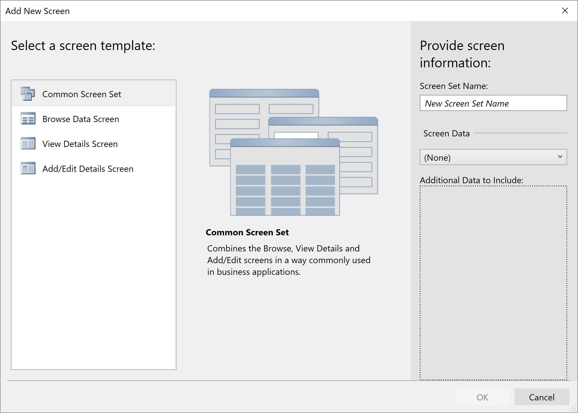Click the bold Common Screen Set heading
Image resolution: width=578 pixels, height=413 pixels.
pos(247,232)
